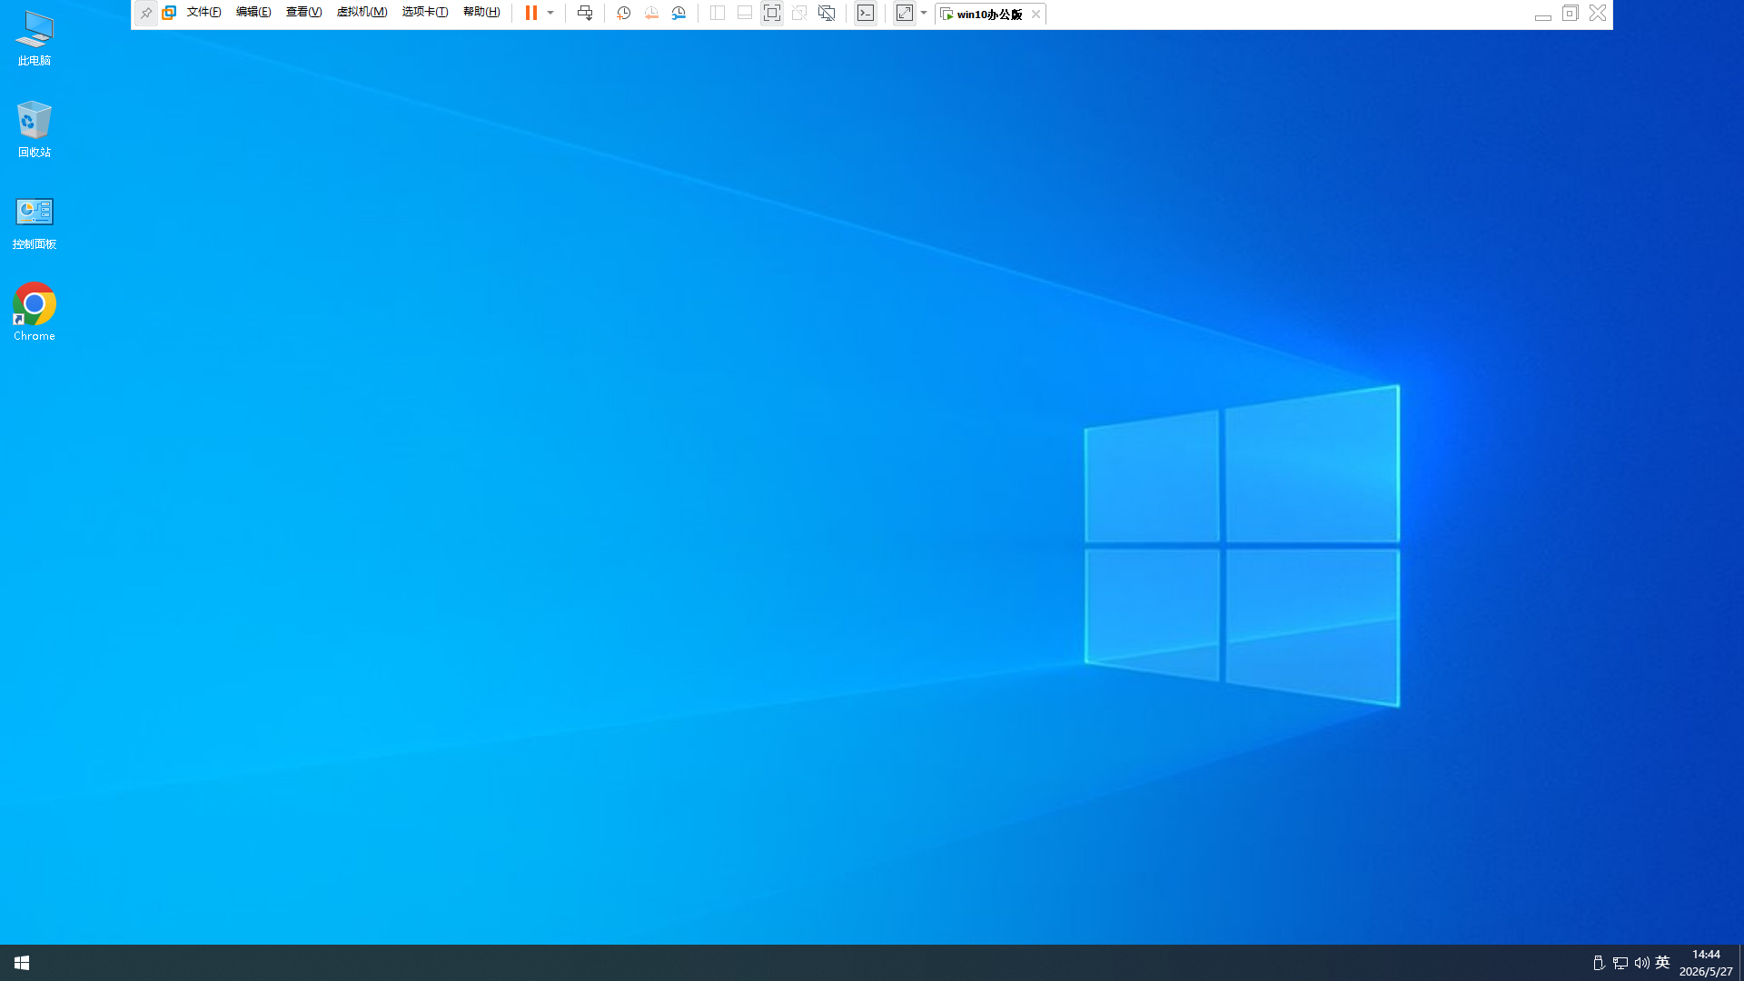Click the safely remove hardware USB tray icon
The width and height of the screenshot is (1744, 981).
(1599, 963)
